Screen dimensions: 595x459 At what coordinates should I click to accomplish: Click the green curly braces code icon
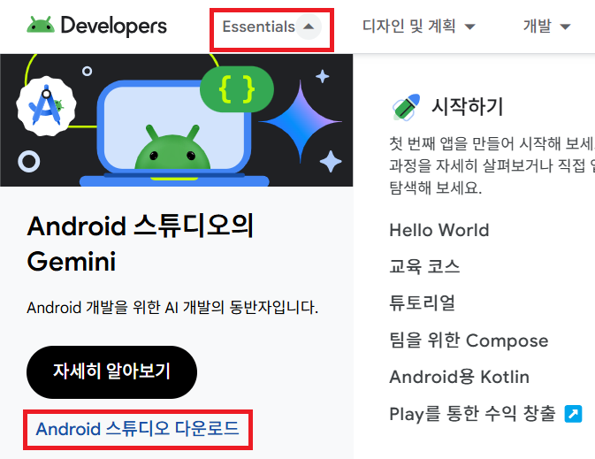[237, 89]
